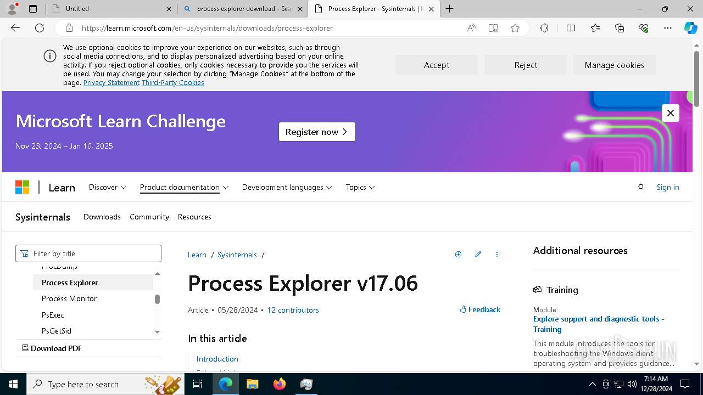Click Sysinternals breadcrumb link
703x395 pixels.
tap(237, 255)
